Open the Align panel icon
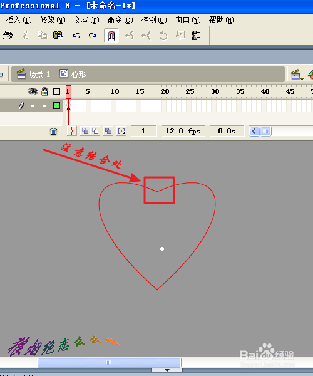This screenshot has width=313, height=376. [x=196, y=36]
